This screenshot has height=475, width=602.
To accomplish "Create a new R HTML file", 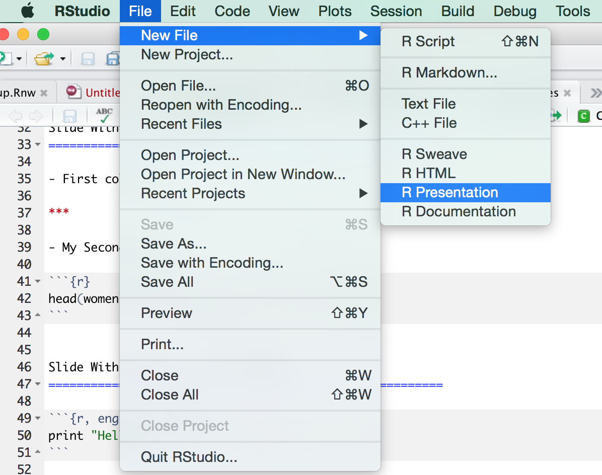I will pyautogui.click(x=465, y=173).
